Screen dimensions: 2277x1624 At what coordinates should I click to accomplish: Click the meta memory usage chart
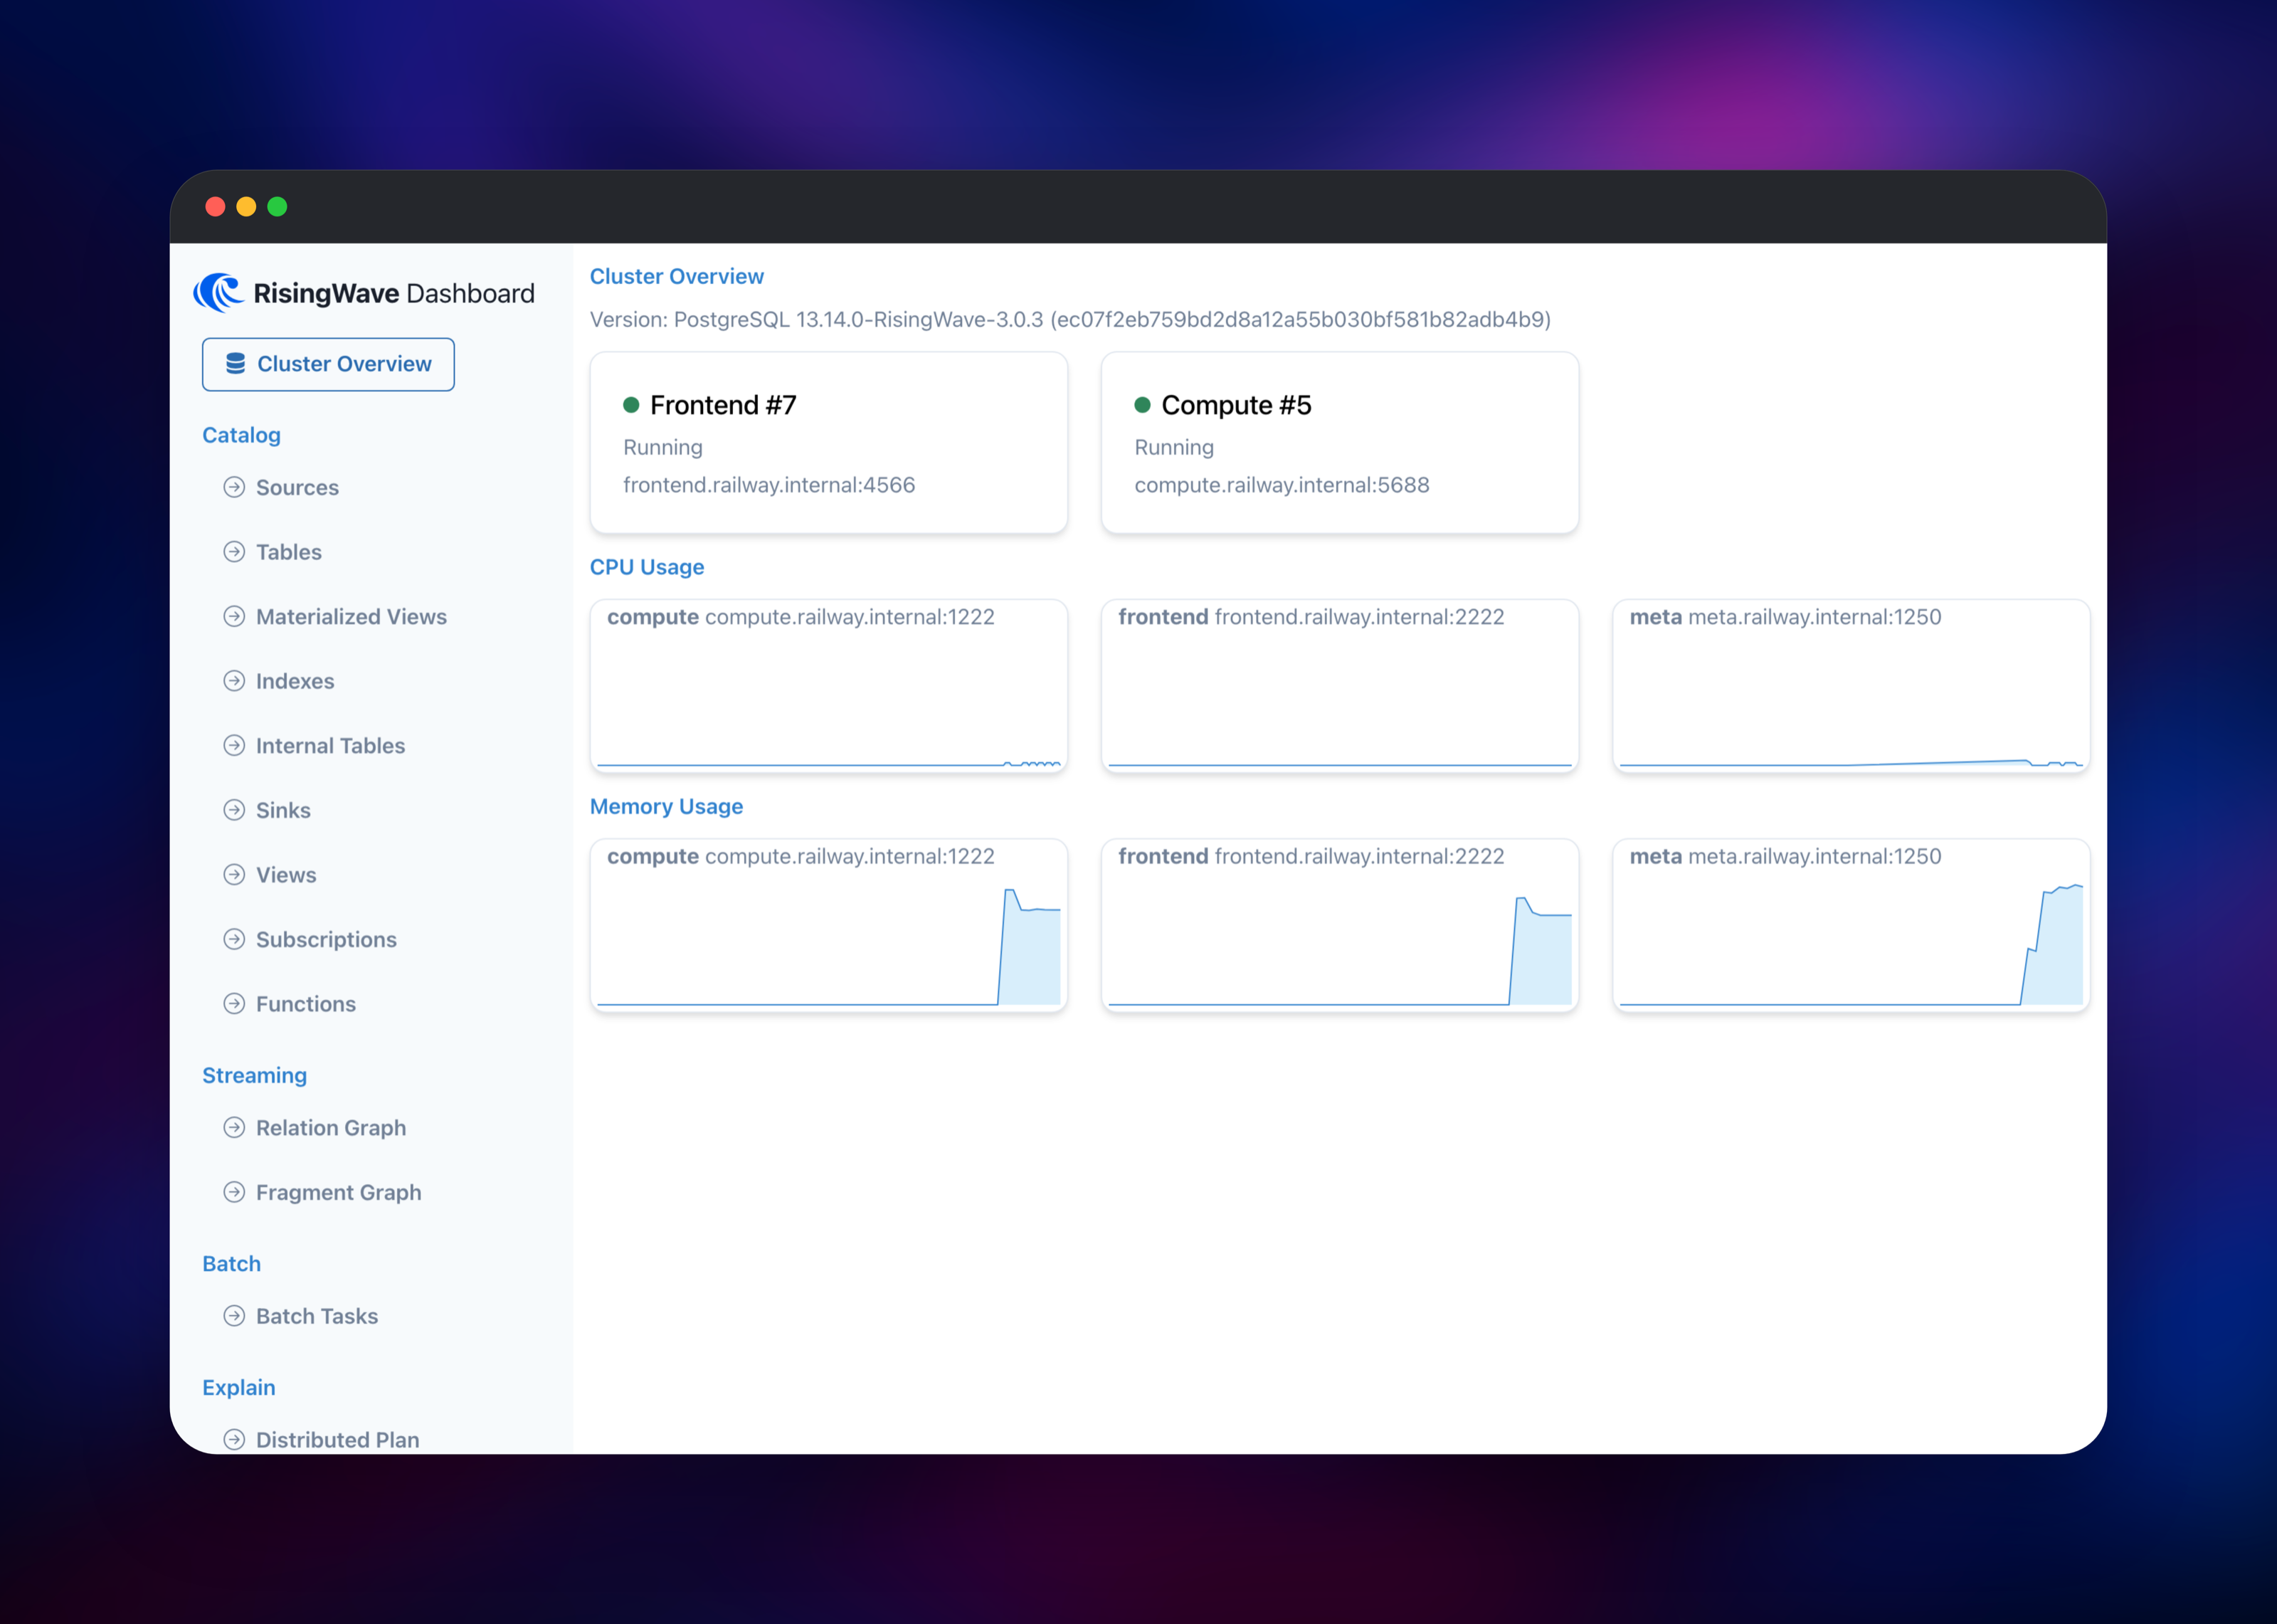pos(1851,925)
